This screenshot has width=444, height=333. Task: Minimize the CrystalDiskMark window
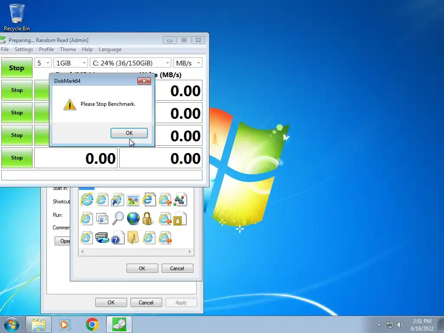(170, 40)
